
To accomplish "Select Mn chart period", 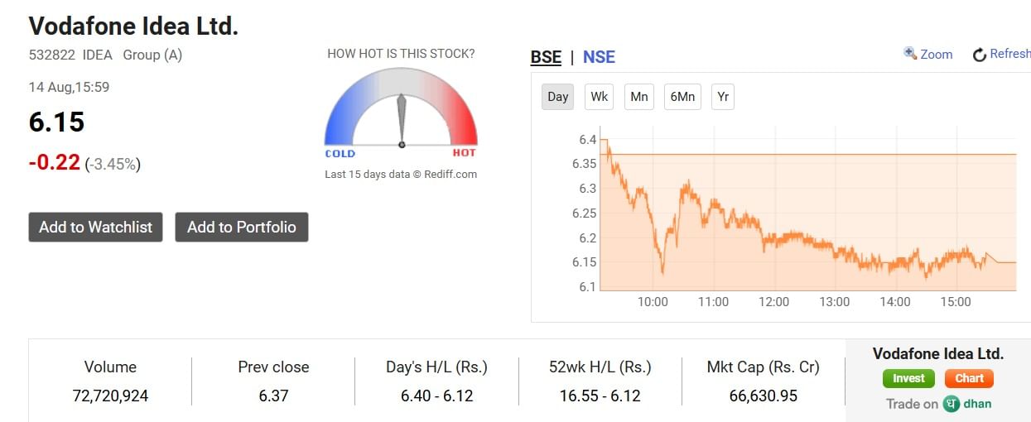I will point(638,97).
